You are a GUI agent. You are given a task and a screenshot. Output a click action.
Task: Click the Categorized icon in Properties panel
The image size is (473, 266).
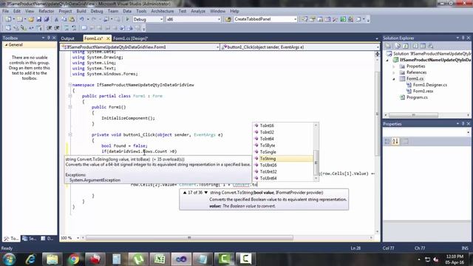click(387, 141)
